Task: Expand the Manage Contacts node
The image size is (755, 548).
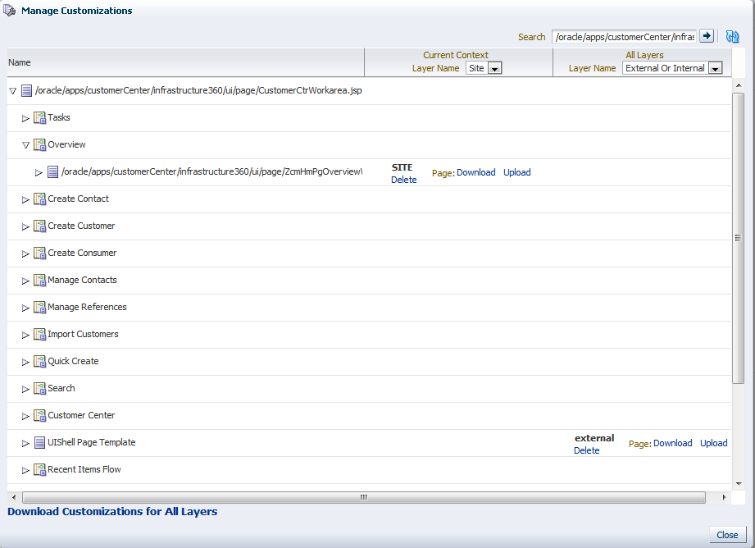Action: click(x=25, y=281)
